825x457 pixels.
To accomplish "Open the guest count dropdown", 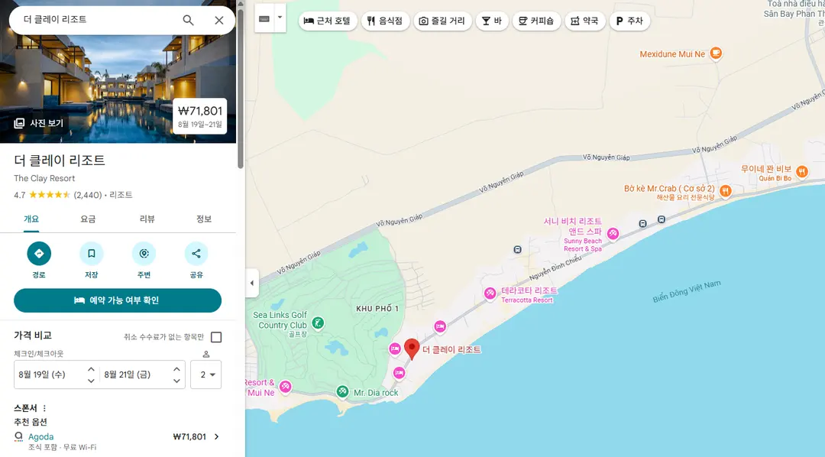I will 205,374.
